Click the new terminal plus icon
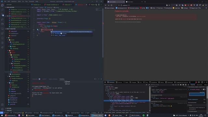 click(x=95, y=79)
